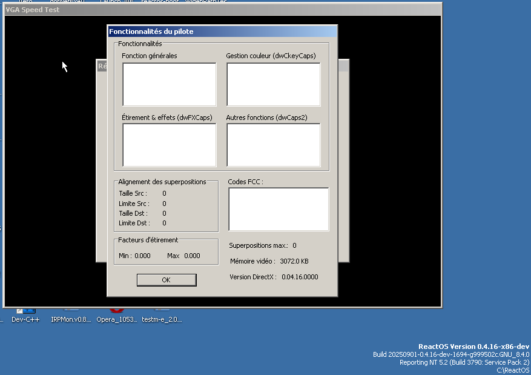Click the OK button
Image resolution: width=531 pixels, height=375 pixels.
tap(166, 280)
